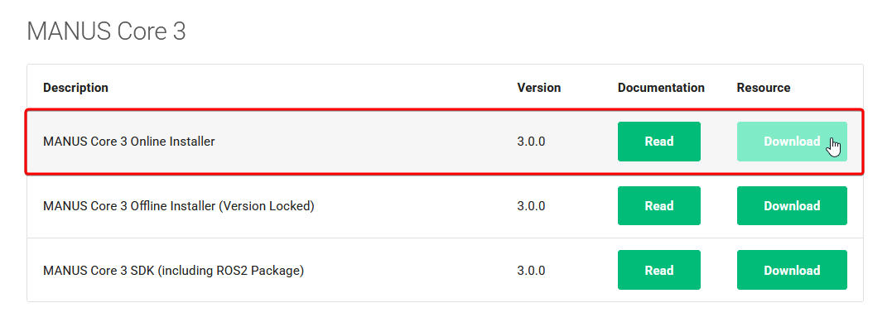Click the word 'Download' on the highlighted button

pos(792,142)
